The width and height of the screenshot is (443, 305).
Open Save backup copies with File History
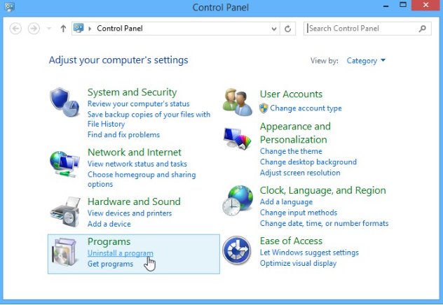coord(149,119)
